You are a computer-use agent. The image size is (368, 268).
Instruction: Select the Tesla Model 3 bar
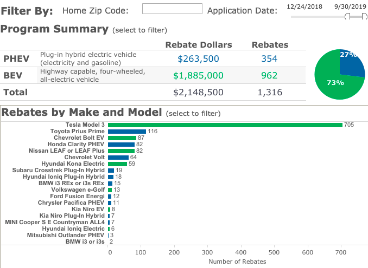click(225, 125)
